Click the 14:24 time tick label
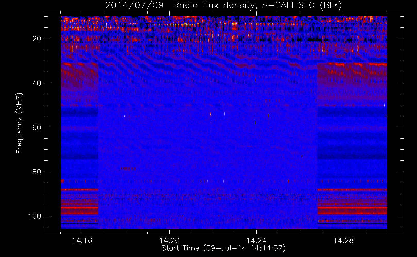 [256, 241]
